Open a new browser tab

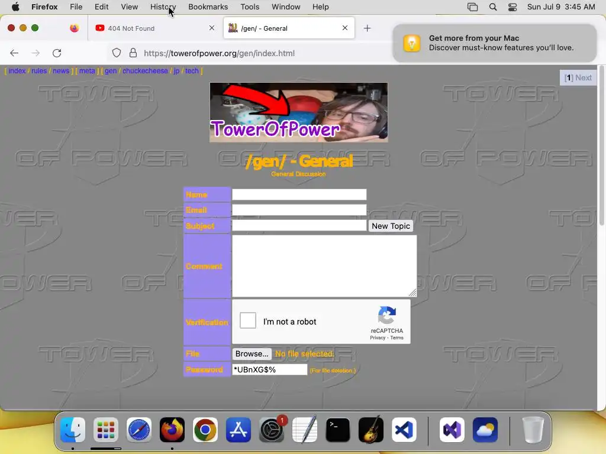click(x=367, y=28)
